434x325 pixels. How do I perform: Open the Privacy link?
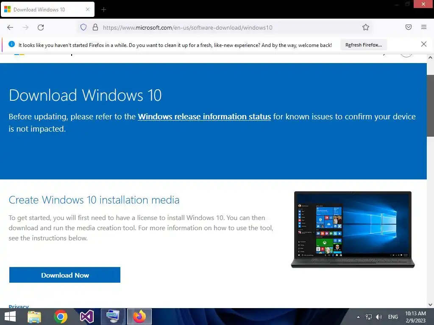[19, 306]
